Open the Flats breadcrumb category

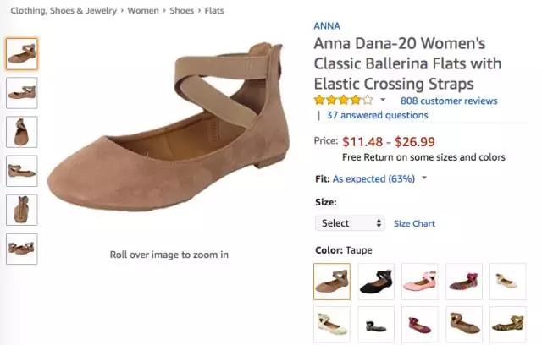click(x=213, y=10)
